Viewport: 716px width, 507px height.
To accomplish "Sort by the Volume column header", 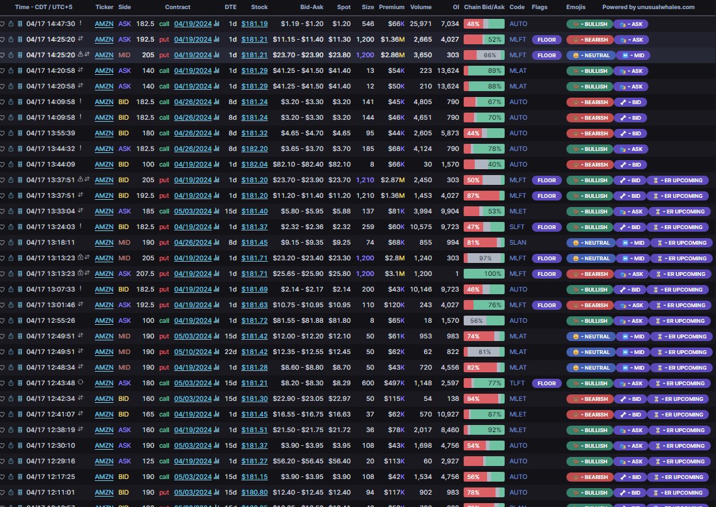I will (421, 7).
